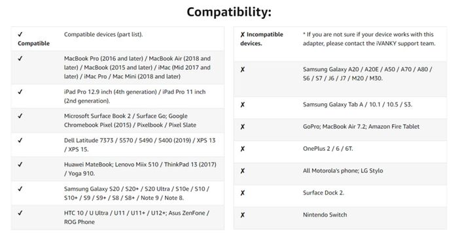Click the checkmark beside MacBook Pro row
Viewport: 458px width, 237px height.
20,58
